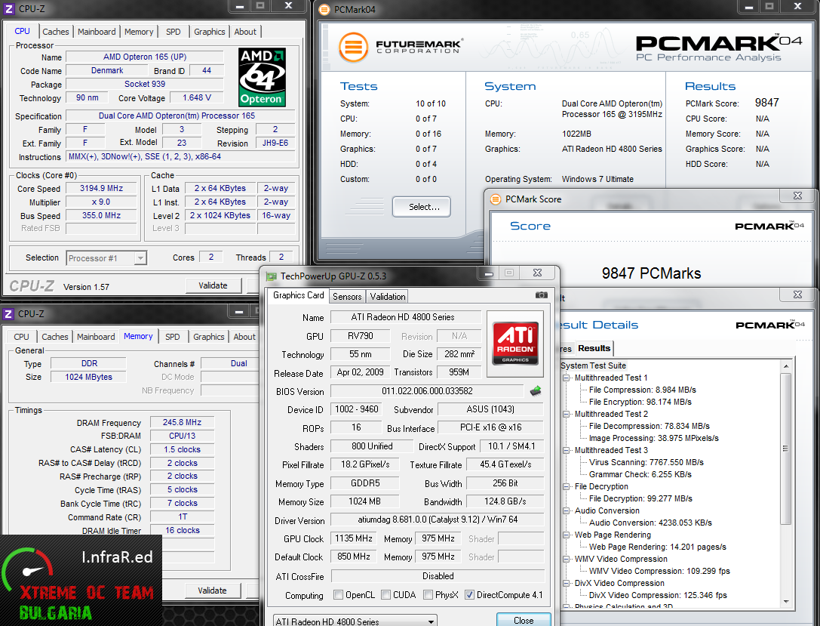The width and height of the screenshot is (820, 626).
Task: Click the ATI CrossFire Disabled field
Action: pos(438,576)
